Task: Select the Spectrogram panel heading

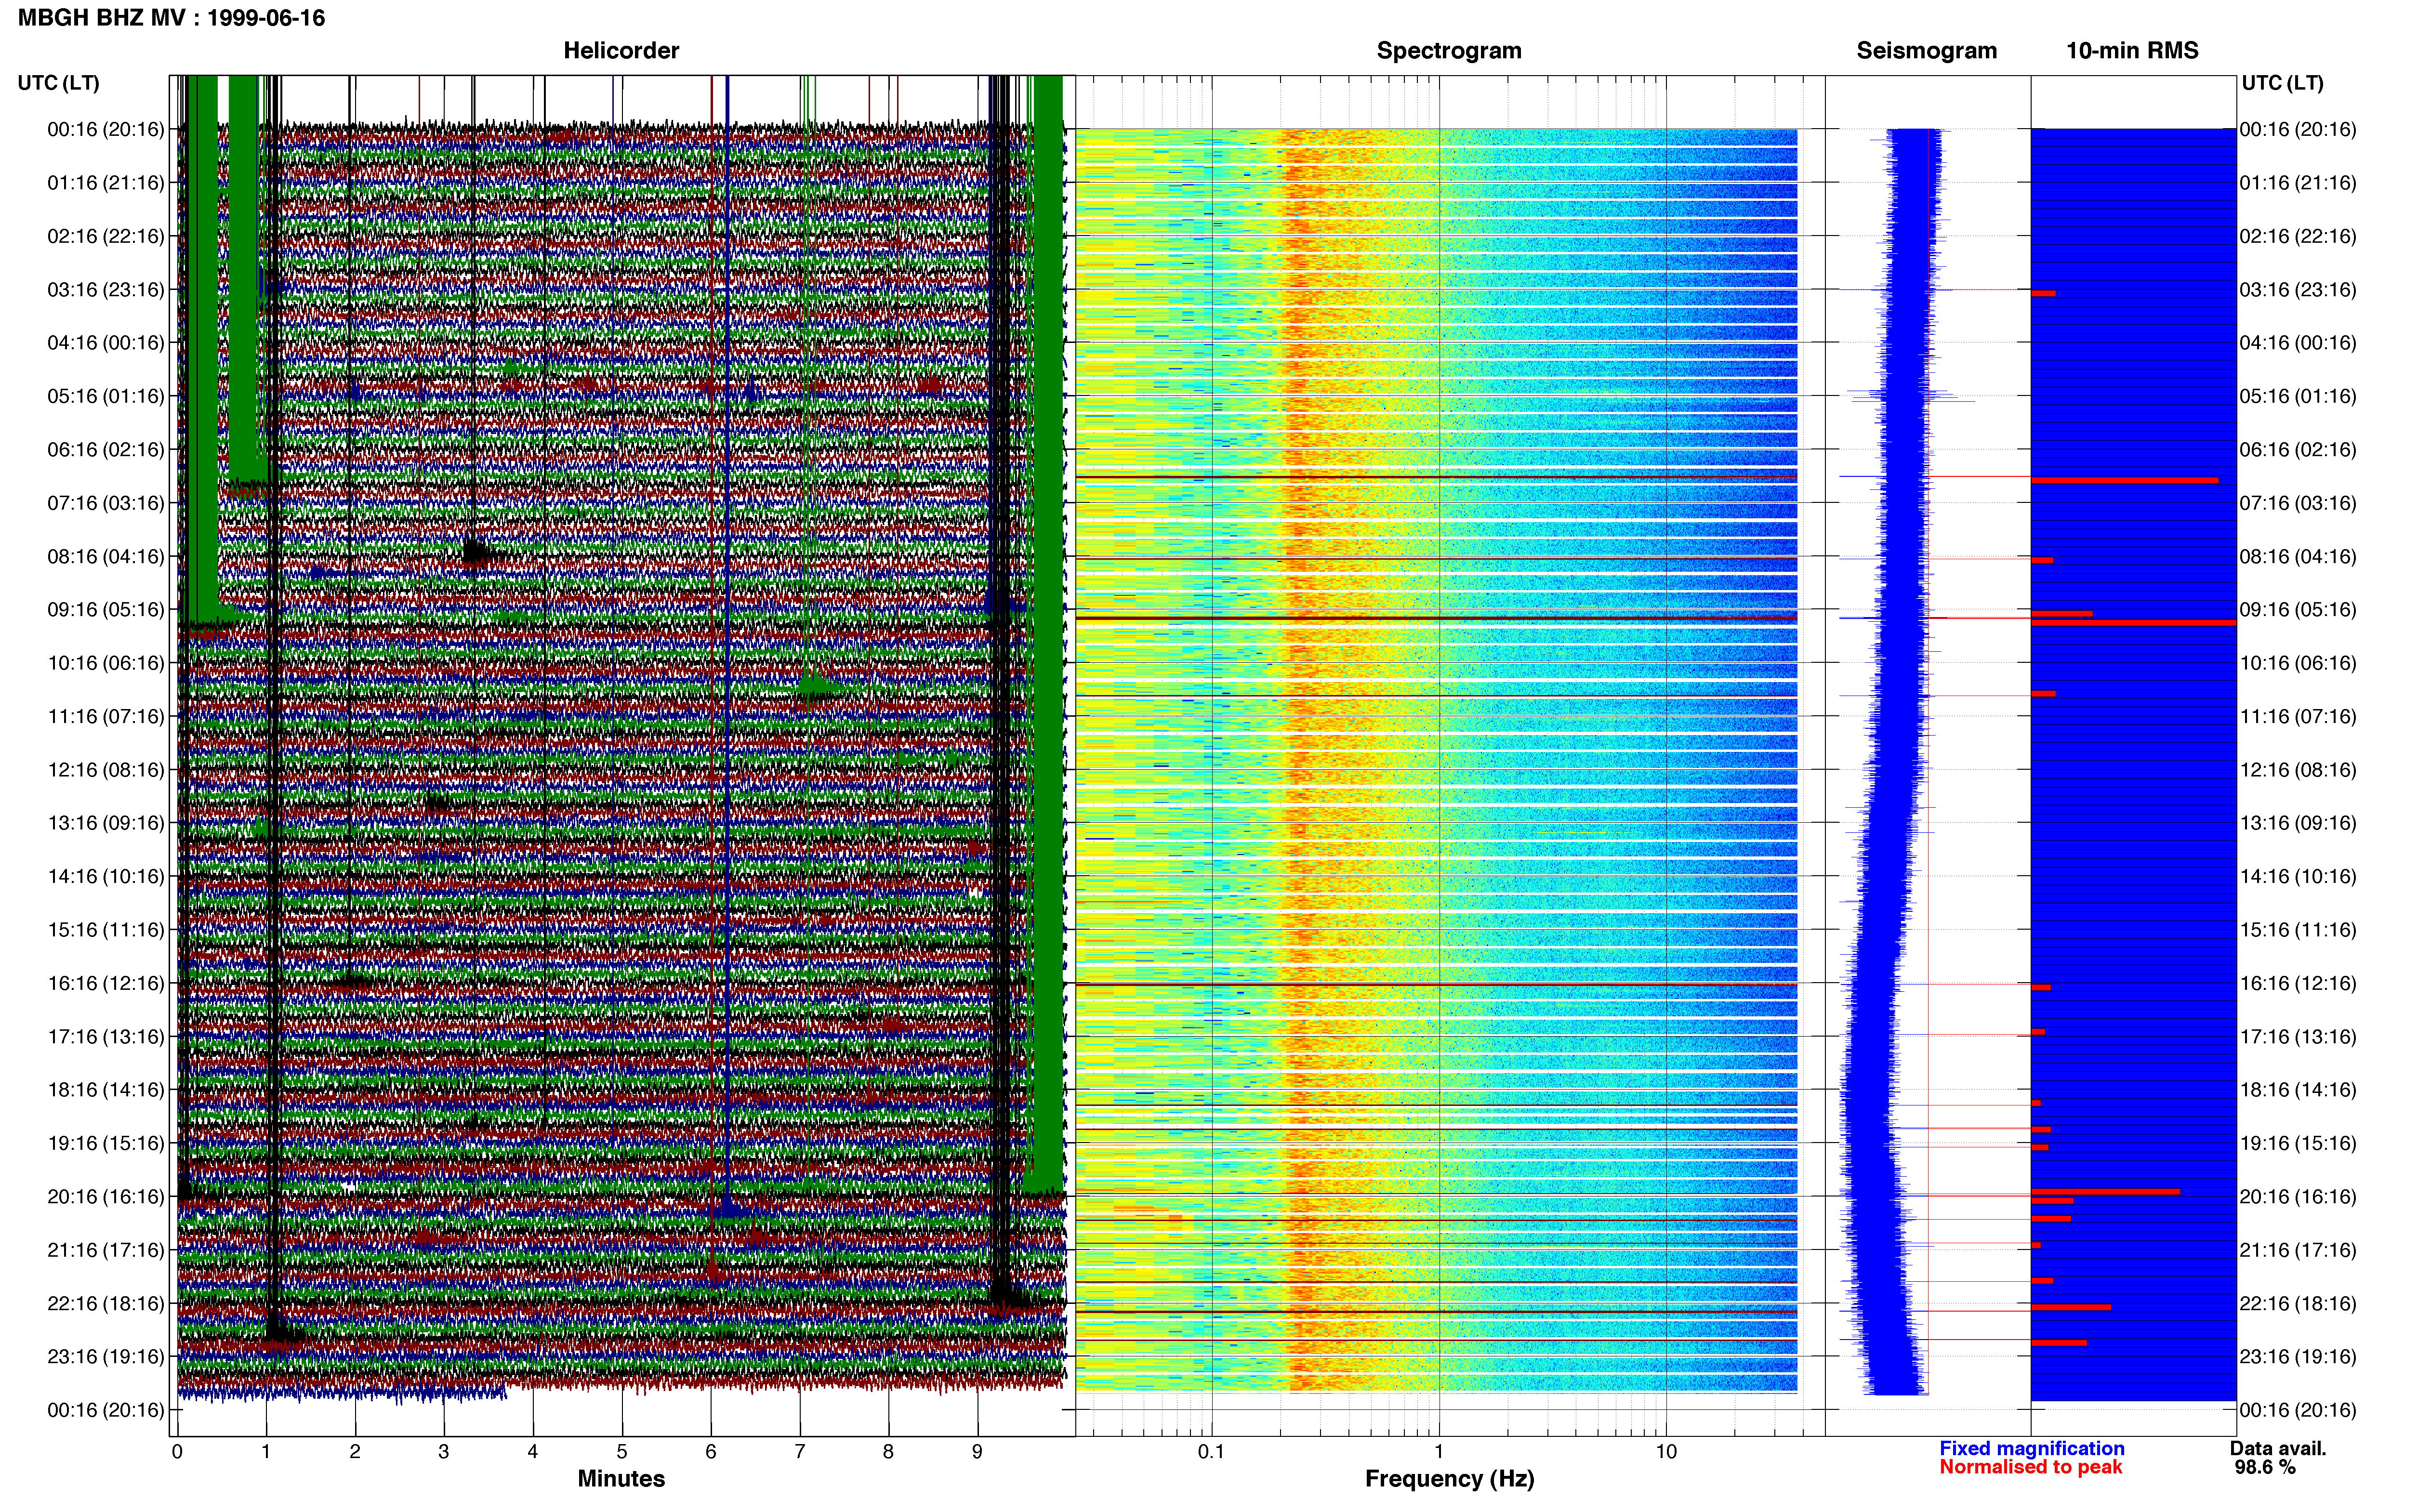Action: coord(1449,51)
